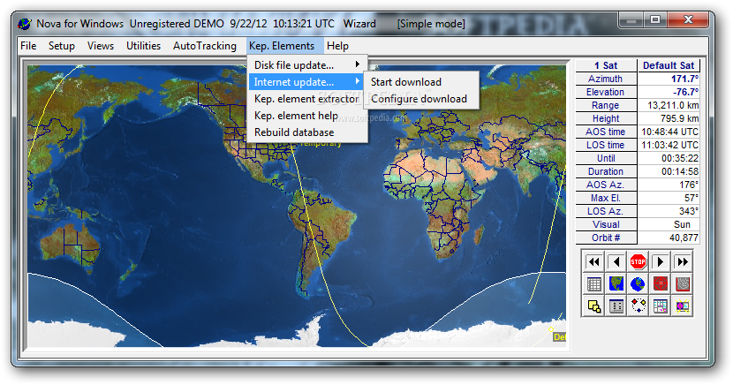
Task: Open the listing window icon with dark rows
Action: 616,306
